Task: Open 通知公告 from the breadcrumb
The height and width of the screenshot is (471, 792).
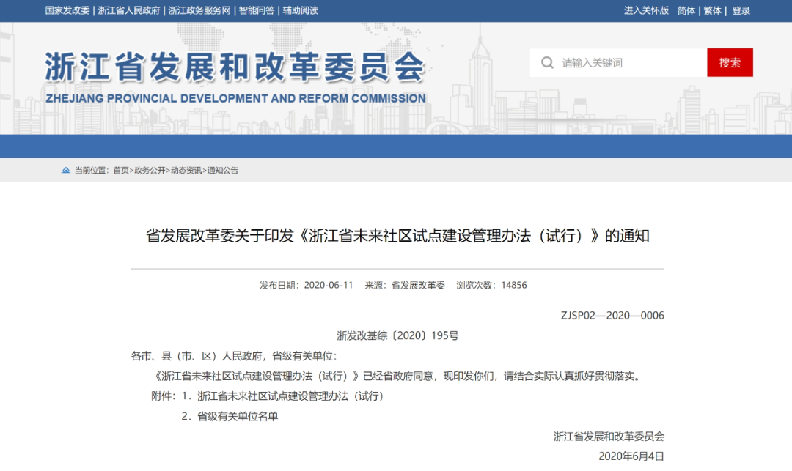Action: coord(224,171)
